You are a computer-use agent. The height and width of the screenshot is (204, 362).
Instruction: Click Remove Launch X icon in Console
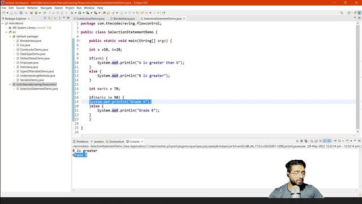(x=301, y=141)
